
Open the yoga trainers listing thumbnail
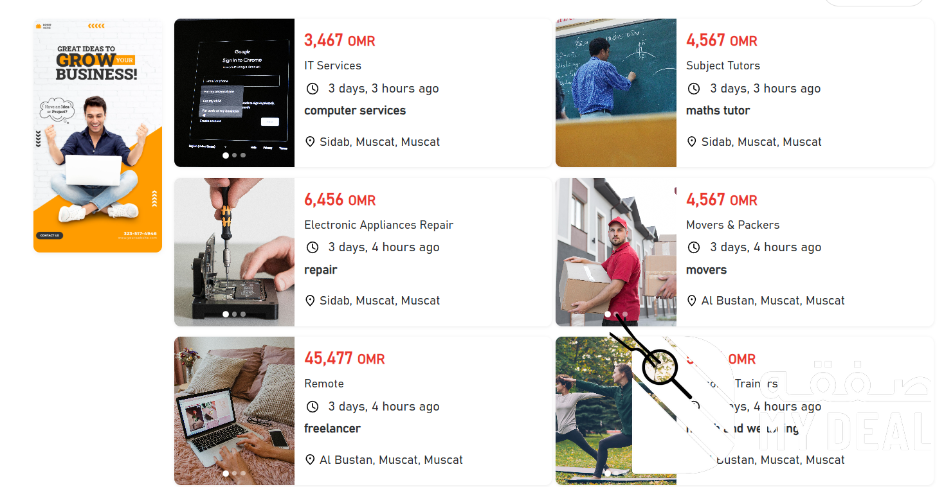coord(594,411)
